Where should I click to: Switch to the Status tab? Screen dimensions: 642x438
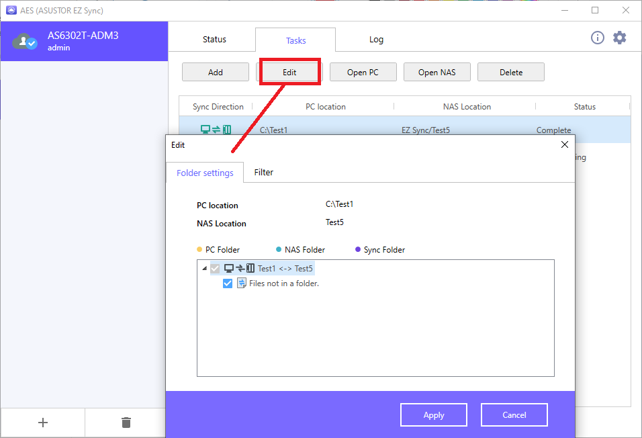[x=214, y=40]
